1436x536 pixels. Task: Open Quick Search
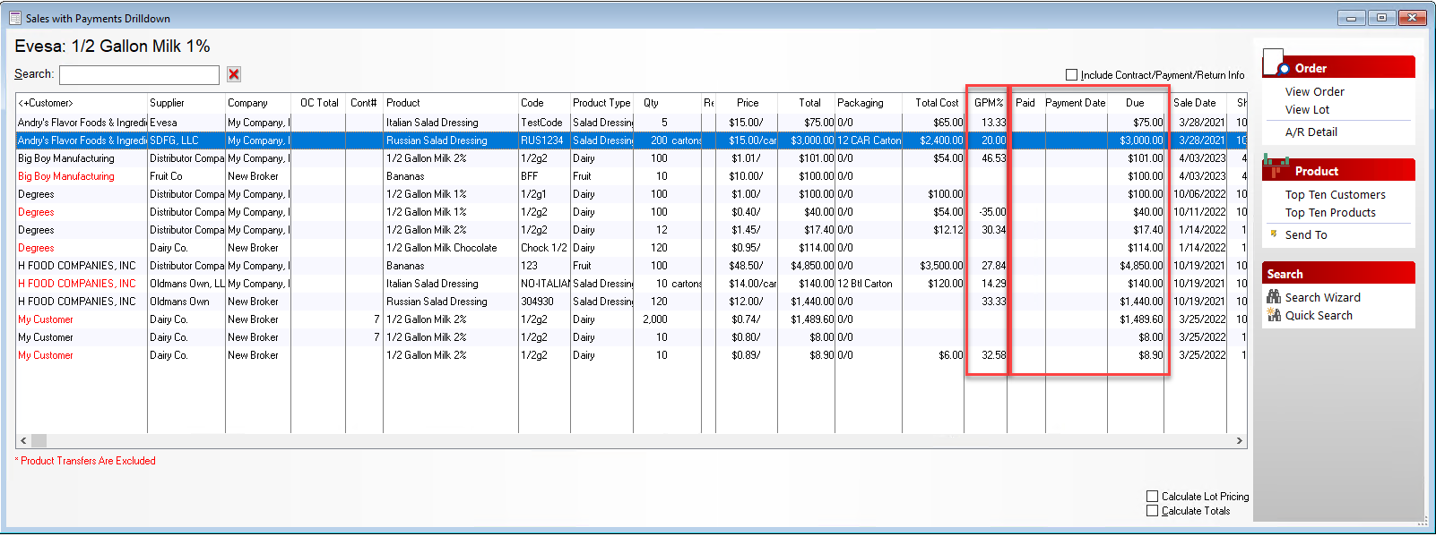(x=1319, y=315)
